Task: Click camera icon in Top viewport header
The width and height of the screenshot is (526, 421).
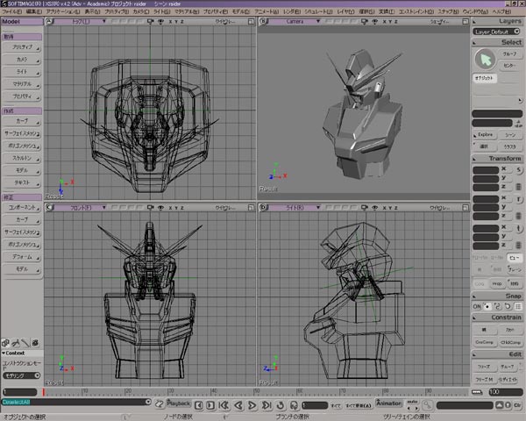Action: click(150, 21)
